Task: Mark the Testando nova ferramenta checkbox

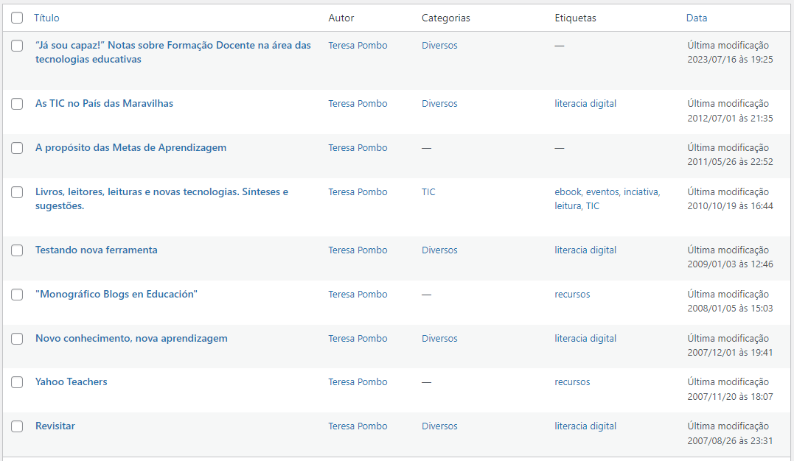Action: click(x=17, y=250)
